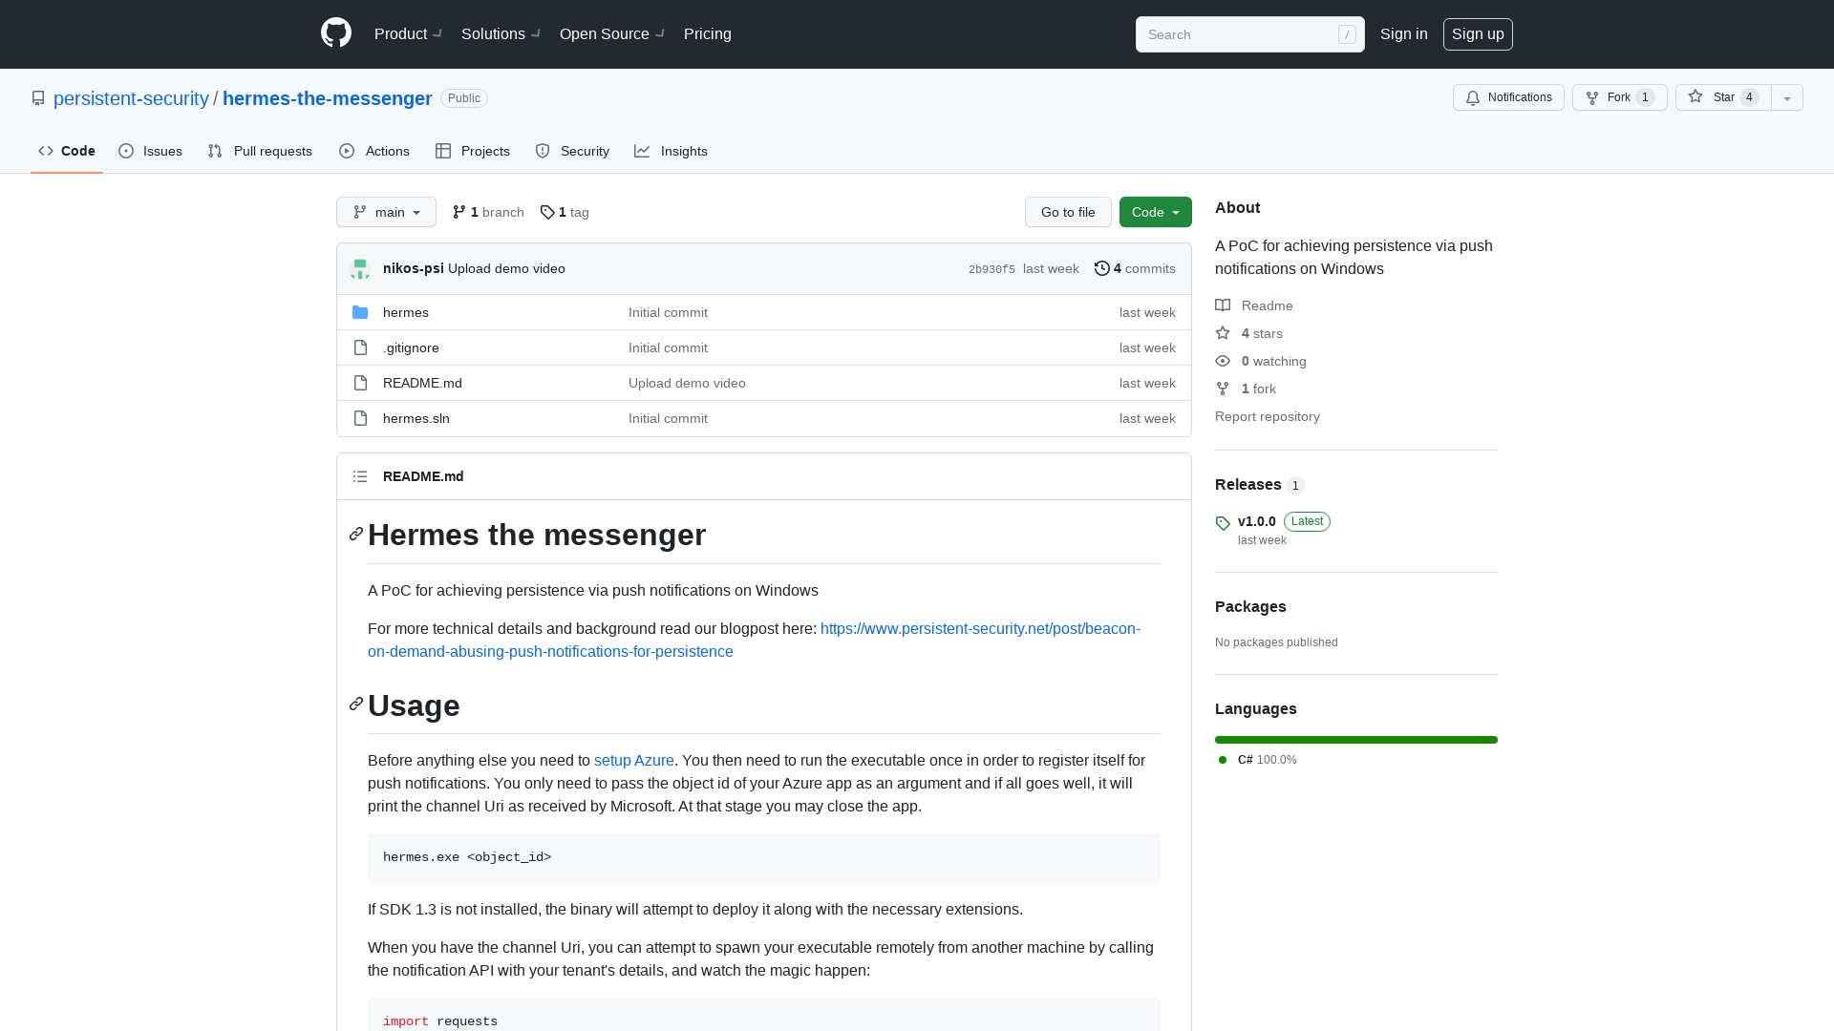This screenshot has height=1031, width=1834.
Task: Expand the Solutions menu
Action: pos(501,33)
